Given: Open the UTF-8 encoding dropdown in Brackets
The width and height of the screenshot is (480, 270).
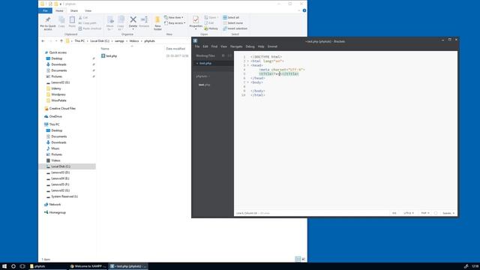Looking at the screenshot, I should [408, 213].
